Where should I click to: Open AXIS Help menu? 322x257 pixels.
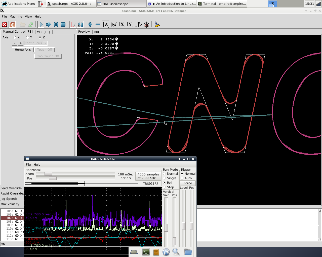[38, 17]
